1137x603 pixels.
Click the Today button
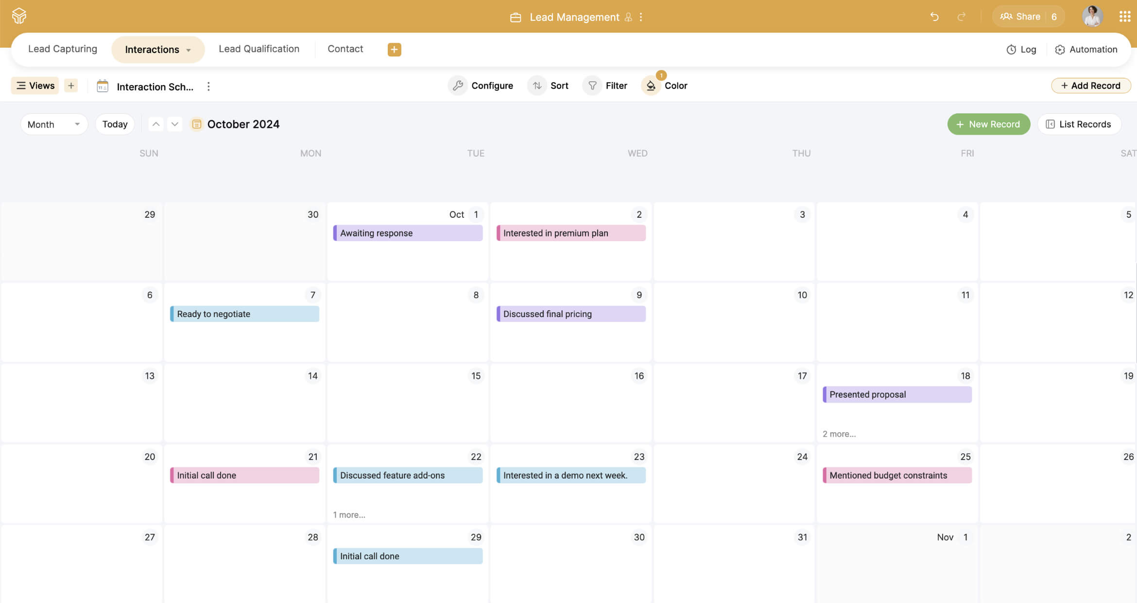tap(115, 124)
